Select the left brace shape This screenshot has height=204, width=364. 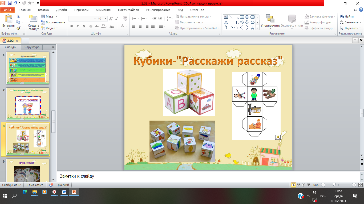[x=242, y=27]
